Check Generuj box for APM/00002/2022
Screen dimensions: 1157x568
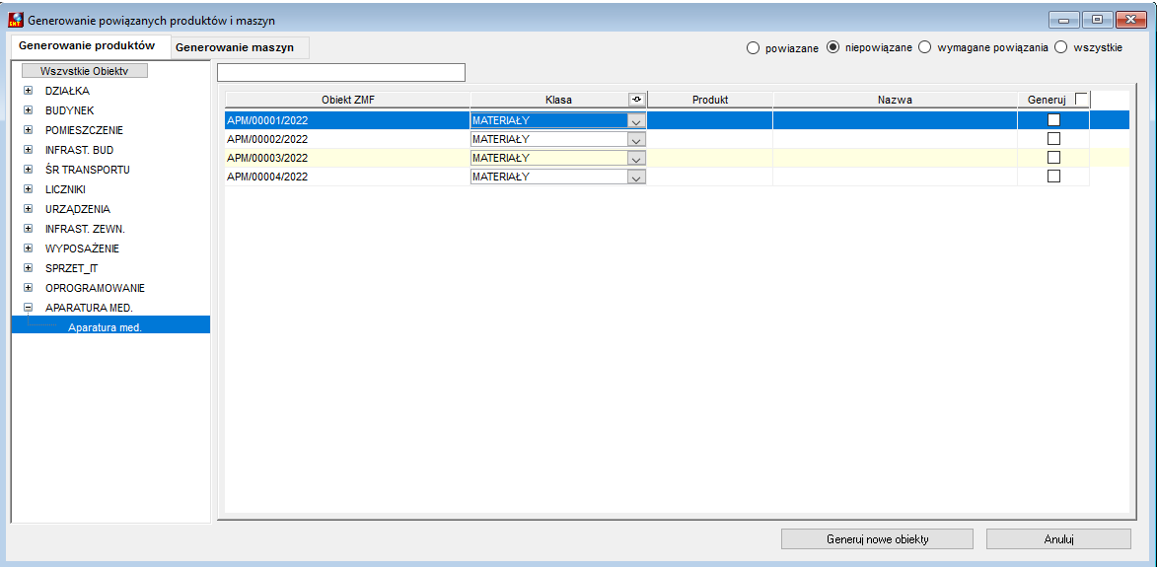[1053, 139]
